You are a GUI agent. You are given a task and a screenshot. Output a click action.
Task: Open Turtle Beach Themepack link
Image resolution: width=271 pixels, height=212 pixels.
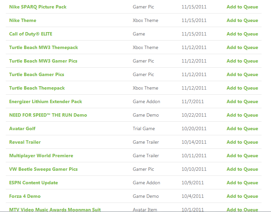coord(37,88)
